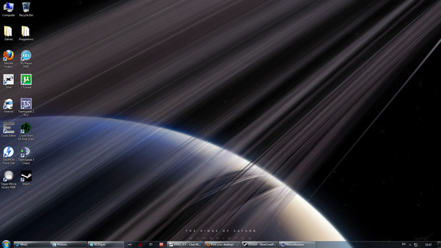Select the Games folder on desktop
This screenshot has height=248, width=441.
pyautogui.click(x=9, y=32)
